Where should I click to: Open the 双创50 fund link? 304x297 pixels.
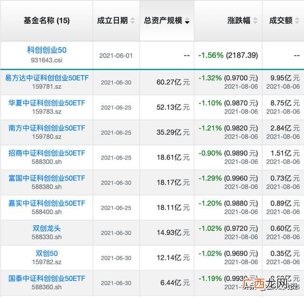click(x=47, y=253)
